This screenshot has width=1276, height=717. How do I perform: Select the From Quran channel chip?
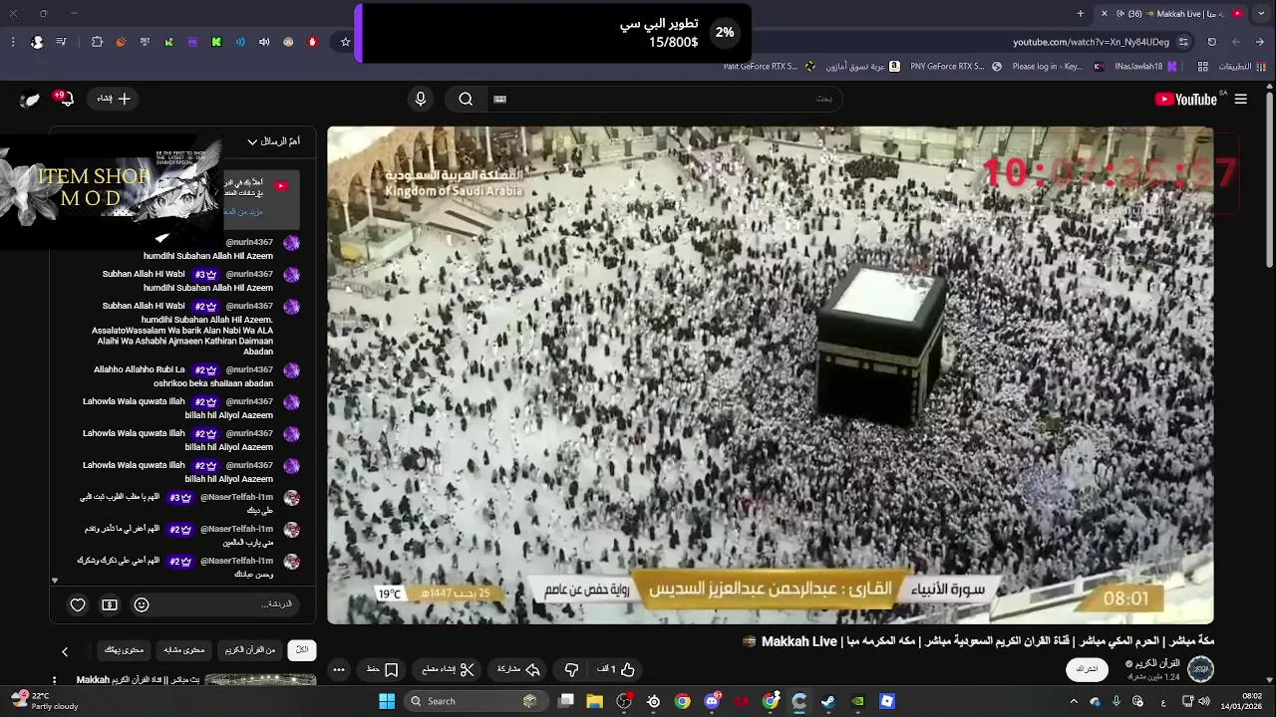pos(249,650)
